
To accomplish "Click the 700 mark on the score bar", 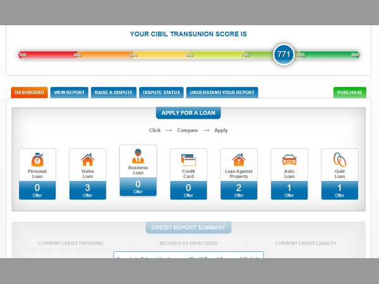I will click(245, 55).
